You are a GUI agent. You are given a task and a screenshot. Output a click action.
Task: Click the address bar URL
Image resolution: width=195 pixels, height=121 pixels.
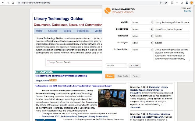[x=36, y=3]
